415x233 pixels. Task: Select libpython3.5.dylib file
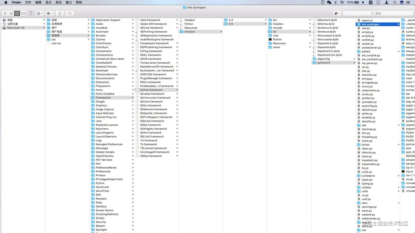click(334, 51)
